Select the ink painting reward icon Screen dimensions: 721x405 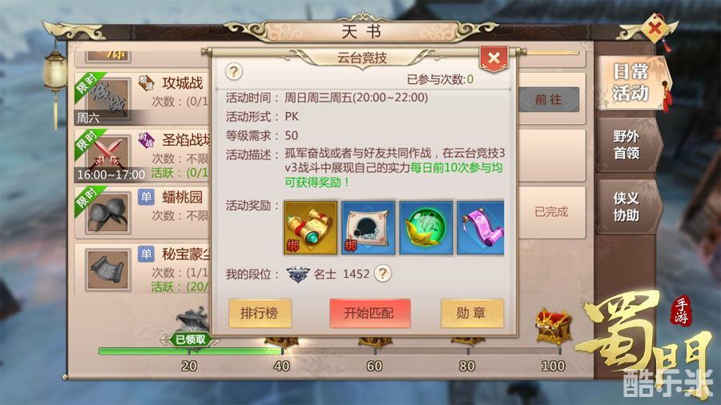(369, 227)
